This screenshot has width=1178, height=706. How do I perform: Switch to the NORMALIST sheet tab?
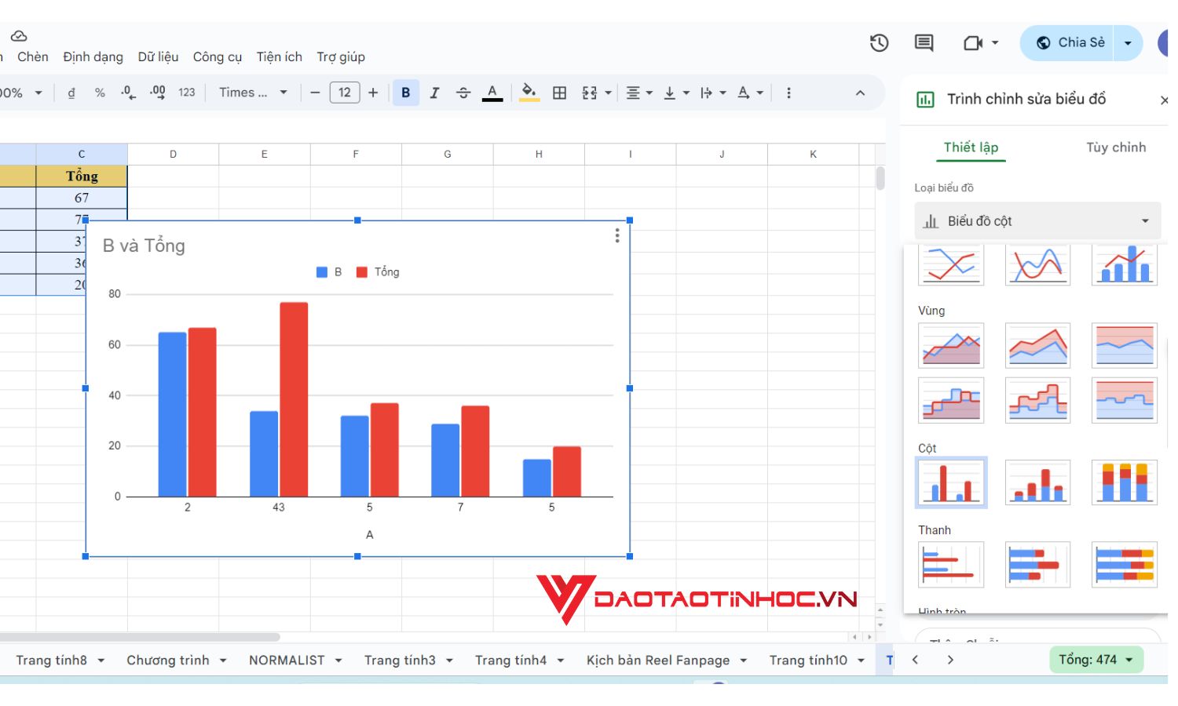pos(287,660)
